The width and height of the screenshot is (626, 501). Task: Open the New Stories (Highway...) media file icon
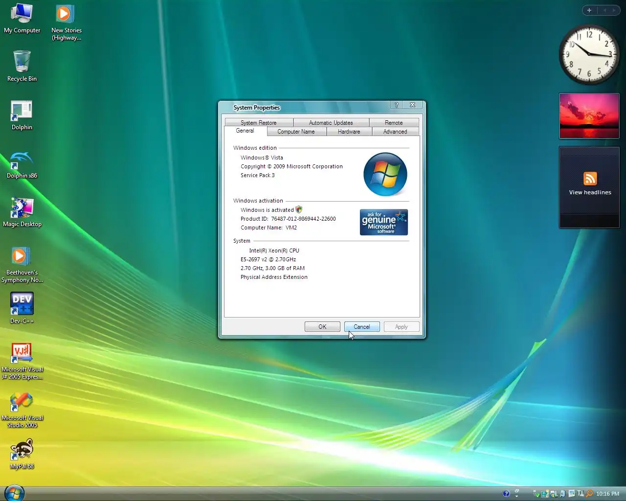pyautogui.click(x=66, y=22)
